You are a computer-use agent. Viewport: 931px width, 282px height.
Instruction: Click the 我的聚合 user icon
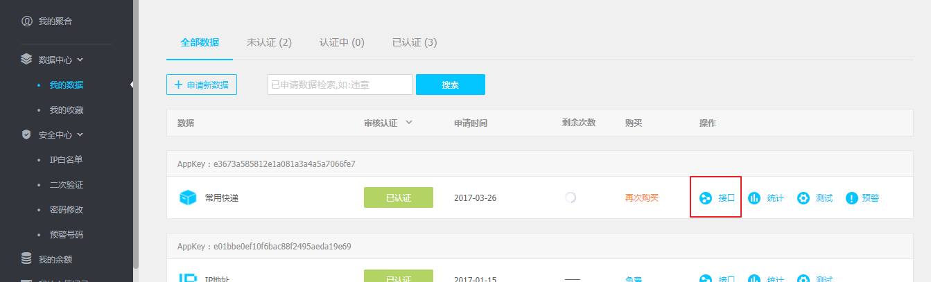[x=26, y=21]
